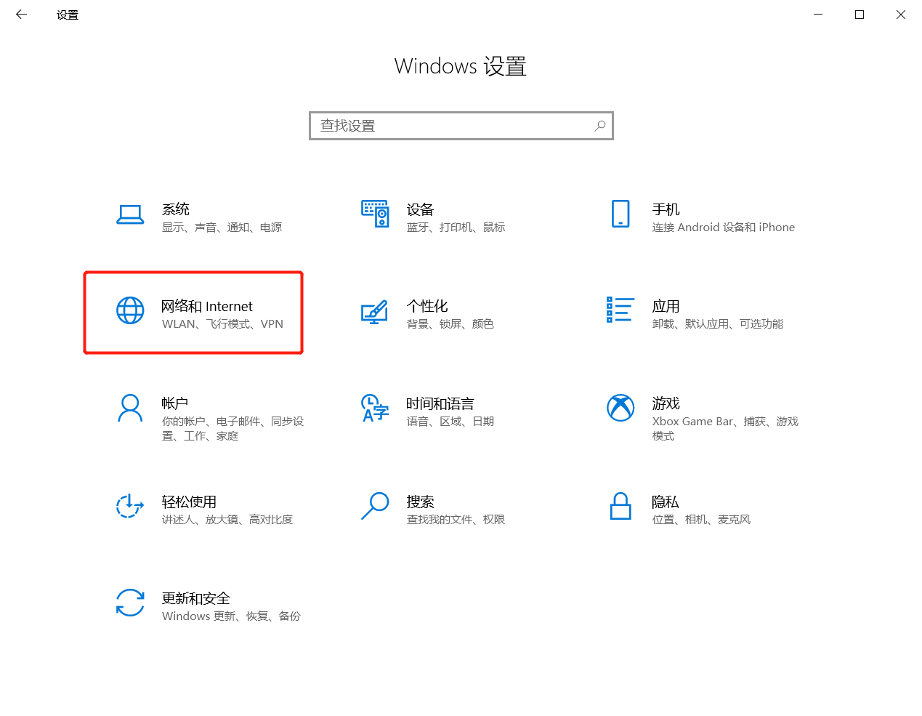Open 设备 via the keyboard-speaker icon
Image resolution: width=922 pixels, height=716 pixels.
point(375,214)
